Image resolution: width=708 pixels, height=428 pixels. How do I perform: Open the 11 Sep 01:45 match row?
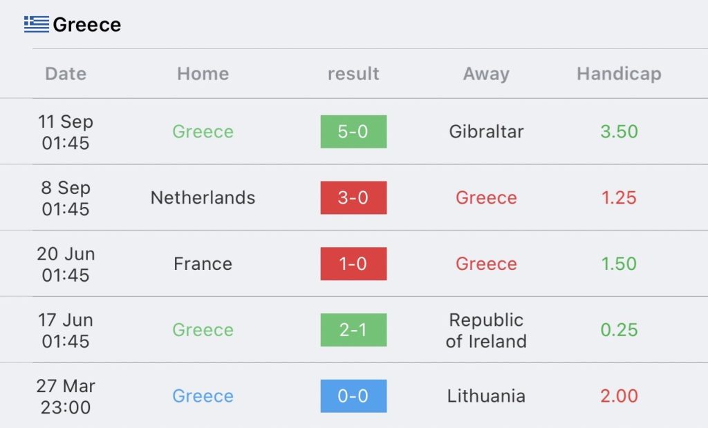354,132
